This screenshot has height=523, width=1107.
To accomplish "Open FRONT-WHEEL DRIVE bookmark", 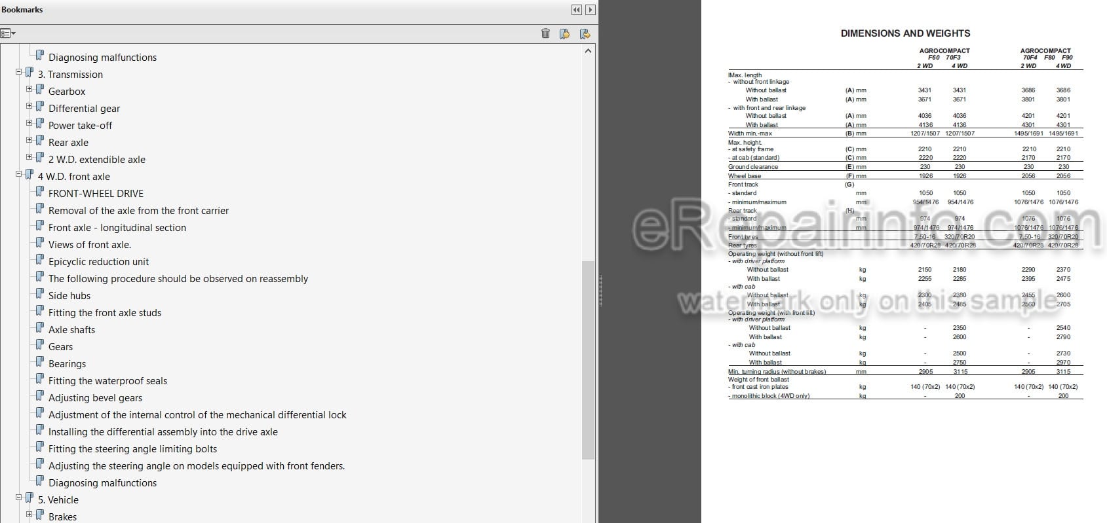I will pyautogui.click(x=96, y=194).
